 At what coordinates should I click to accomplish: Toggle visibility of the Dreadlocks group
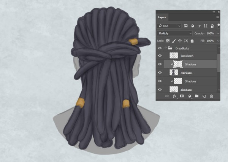point(160,48)
